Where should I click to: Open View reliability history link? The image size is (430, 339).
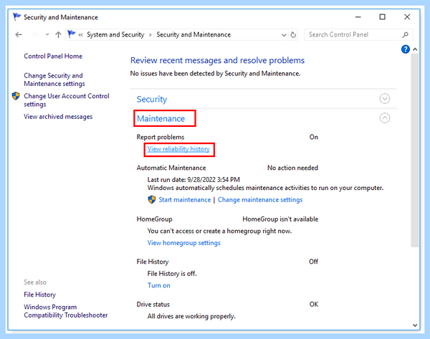click(178, 149)
